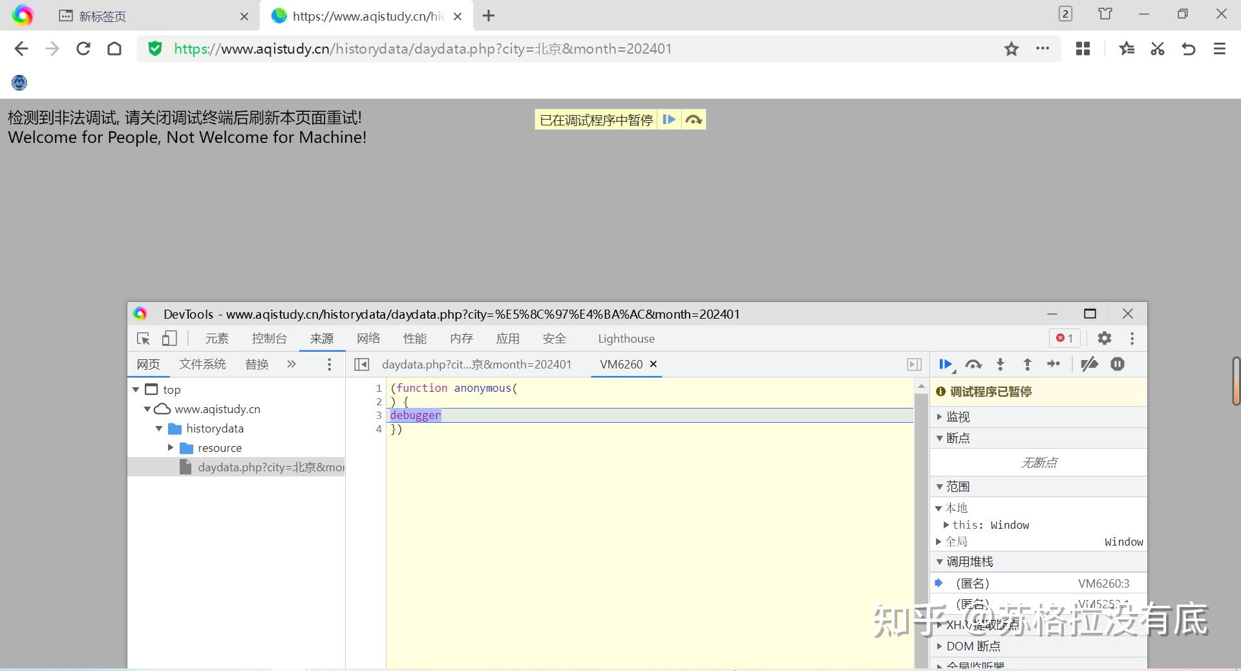This screenshot has width=1241, height=671.
Task: Pause on exceptions icon
Action: [x=1117, y=364]
